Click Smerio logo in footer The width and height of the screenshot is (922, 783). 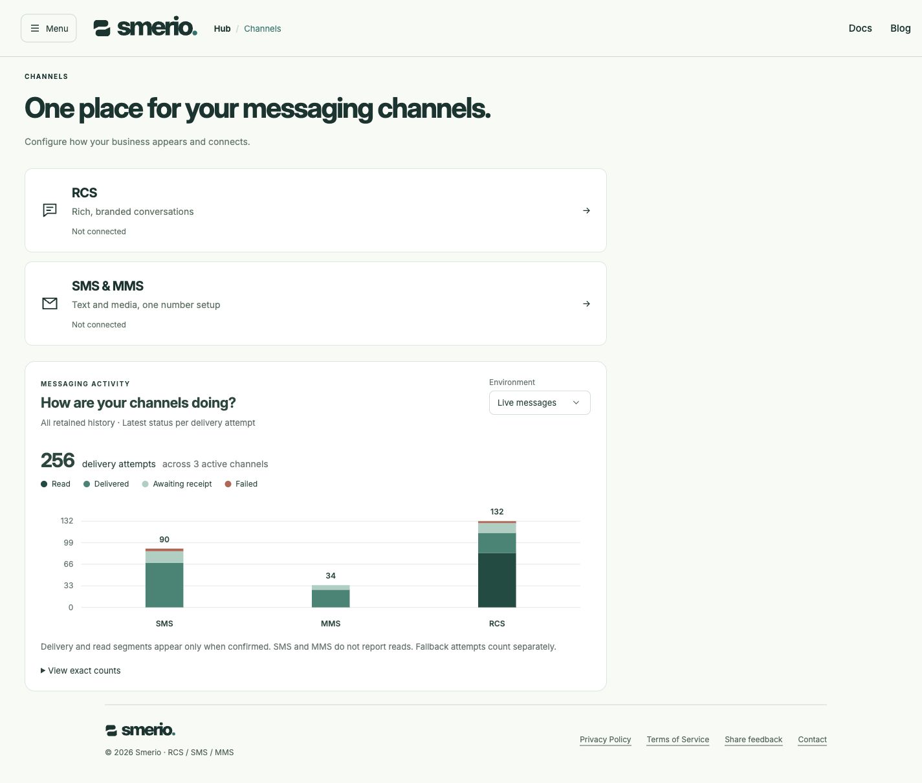click(140, 730)
